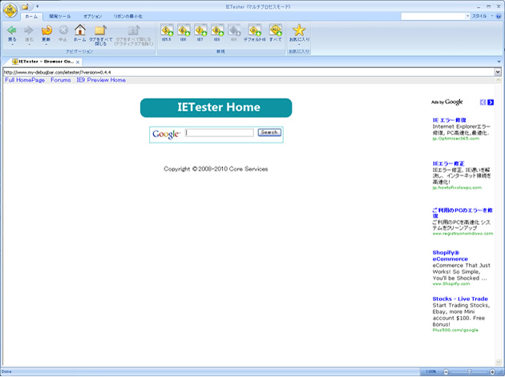Switch to the 開発ツール ribbon tab
Image resolution: width=505 pixels, height=377 pixels.
point(60,15)
